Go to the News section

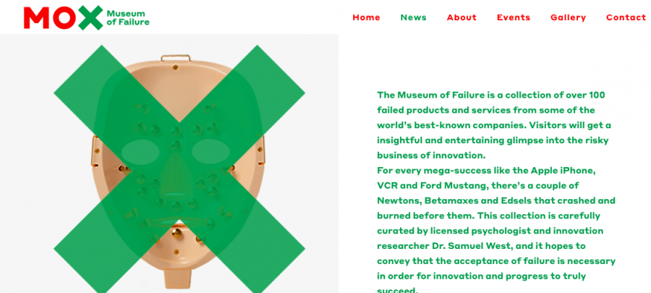414,17
